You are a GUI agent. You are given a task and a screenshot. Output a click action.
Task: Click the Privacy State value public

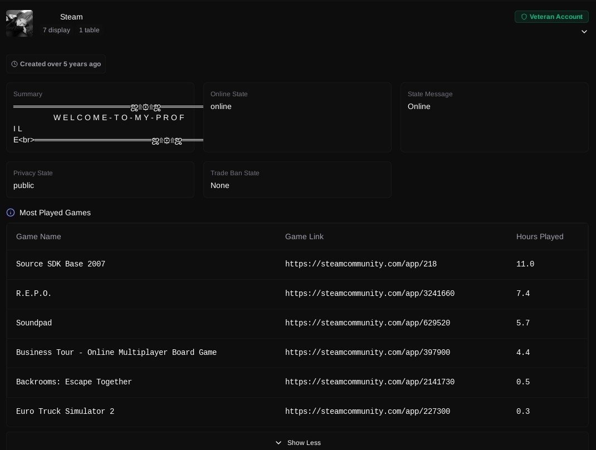coord(23,186)
